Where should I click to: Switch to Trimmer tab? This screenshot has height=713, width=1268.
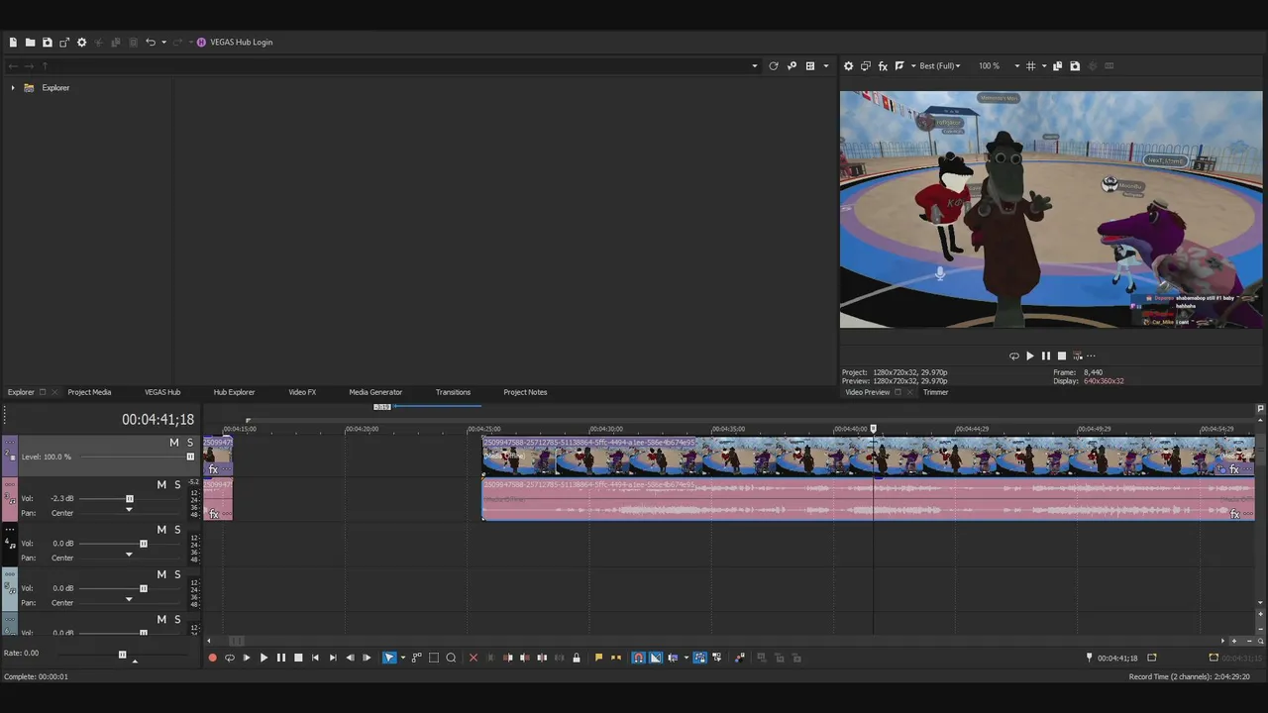935,392
